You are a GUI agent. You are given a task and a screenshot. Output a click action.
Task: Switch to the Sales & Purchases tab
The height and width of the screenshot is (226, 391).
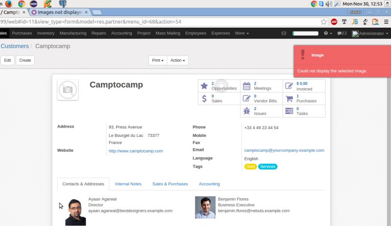(170, 184)
